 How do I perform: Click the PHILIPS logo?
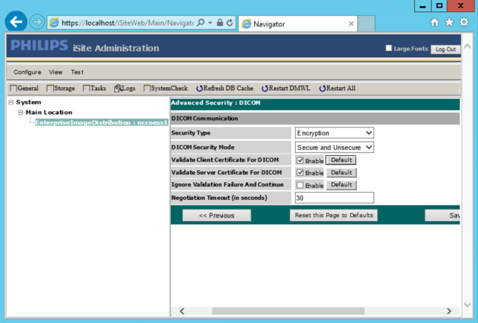point(39,45)
